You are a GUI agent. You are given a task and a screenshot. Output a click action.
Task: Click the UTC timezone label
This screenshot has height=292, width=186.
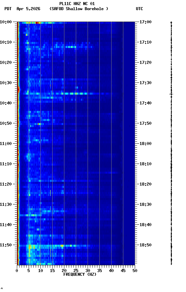click(x=139, y=9)
